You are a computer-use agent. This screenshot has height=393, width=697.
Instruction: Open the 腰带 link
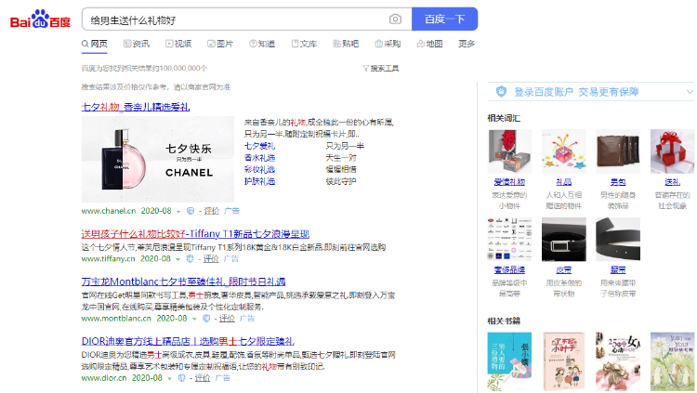(x=618, y=269)
